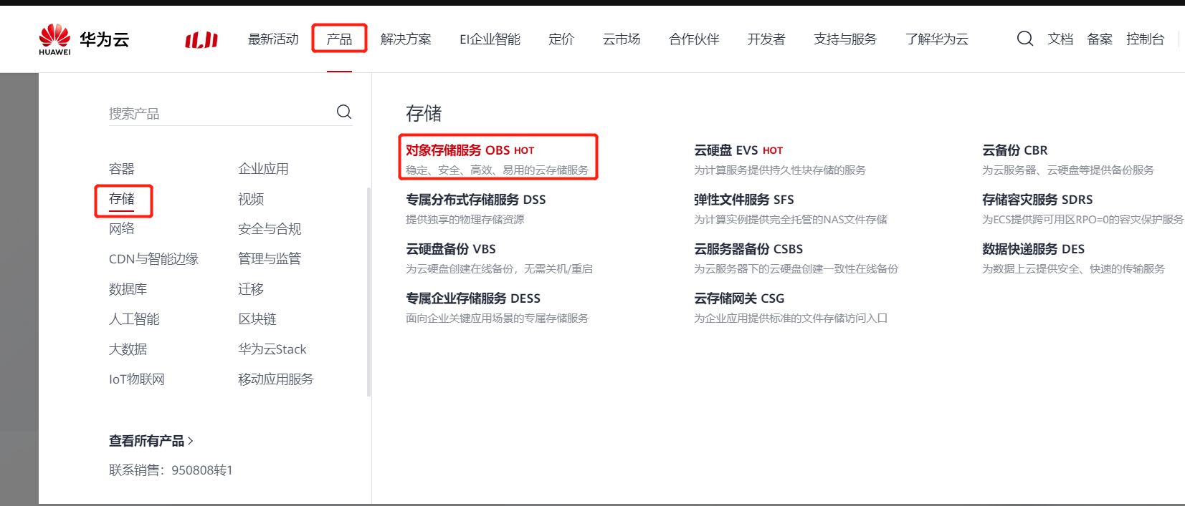The width and height of the screenshot is (1185, 506).
Task: Open the 产品 menu
Action: click(x=339, y=39)
